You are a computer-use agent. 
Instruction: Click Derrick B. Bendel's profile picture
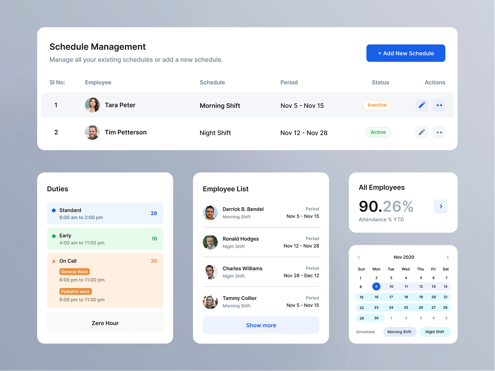(210, 212)
